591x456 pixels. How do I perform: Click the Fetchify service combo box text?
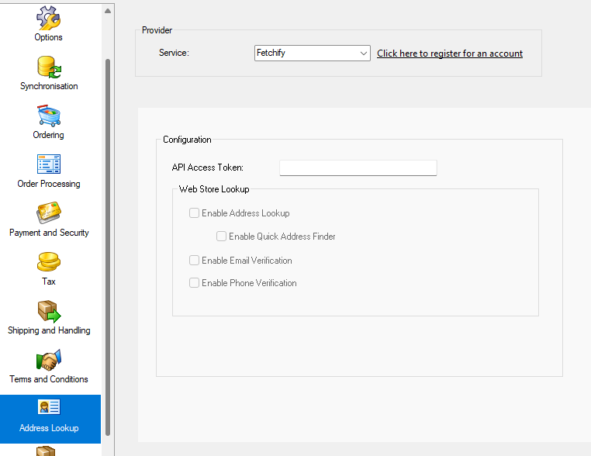[x=306, y=54]
